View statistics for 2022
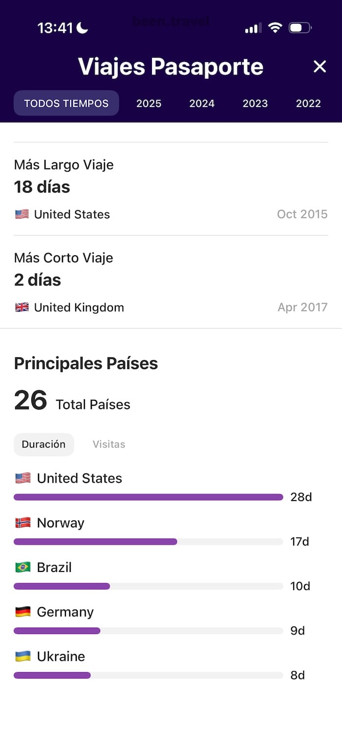This screenshot has width=342, height=744. pos(308,103)
